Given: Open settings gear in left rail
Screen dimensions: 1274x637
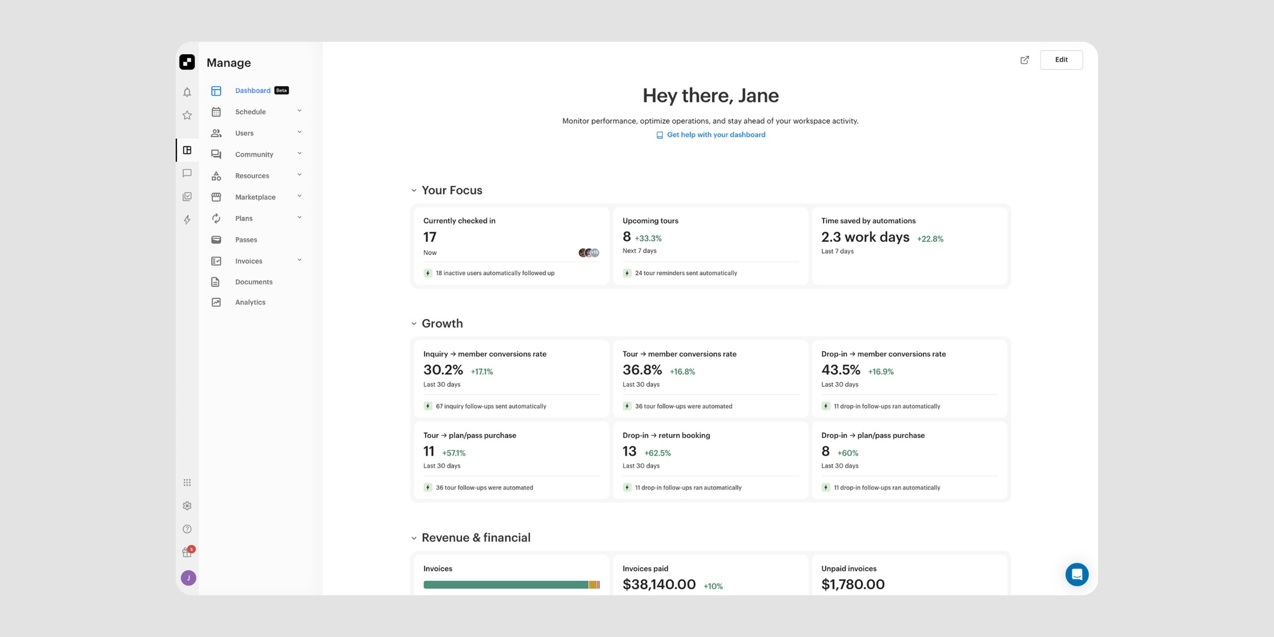Looking at the screenshot, I should coord(187,506).
